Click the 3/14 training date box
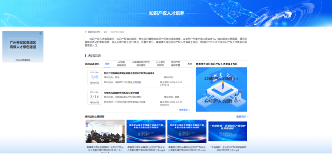The image size is (332, 154). [94, 97]
